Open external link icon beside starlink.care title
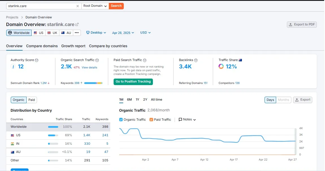Image resolution: width=325 pixels, height=171 pixels. tap(77, 25)
